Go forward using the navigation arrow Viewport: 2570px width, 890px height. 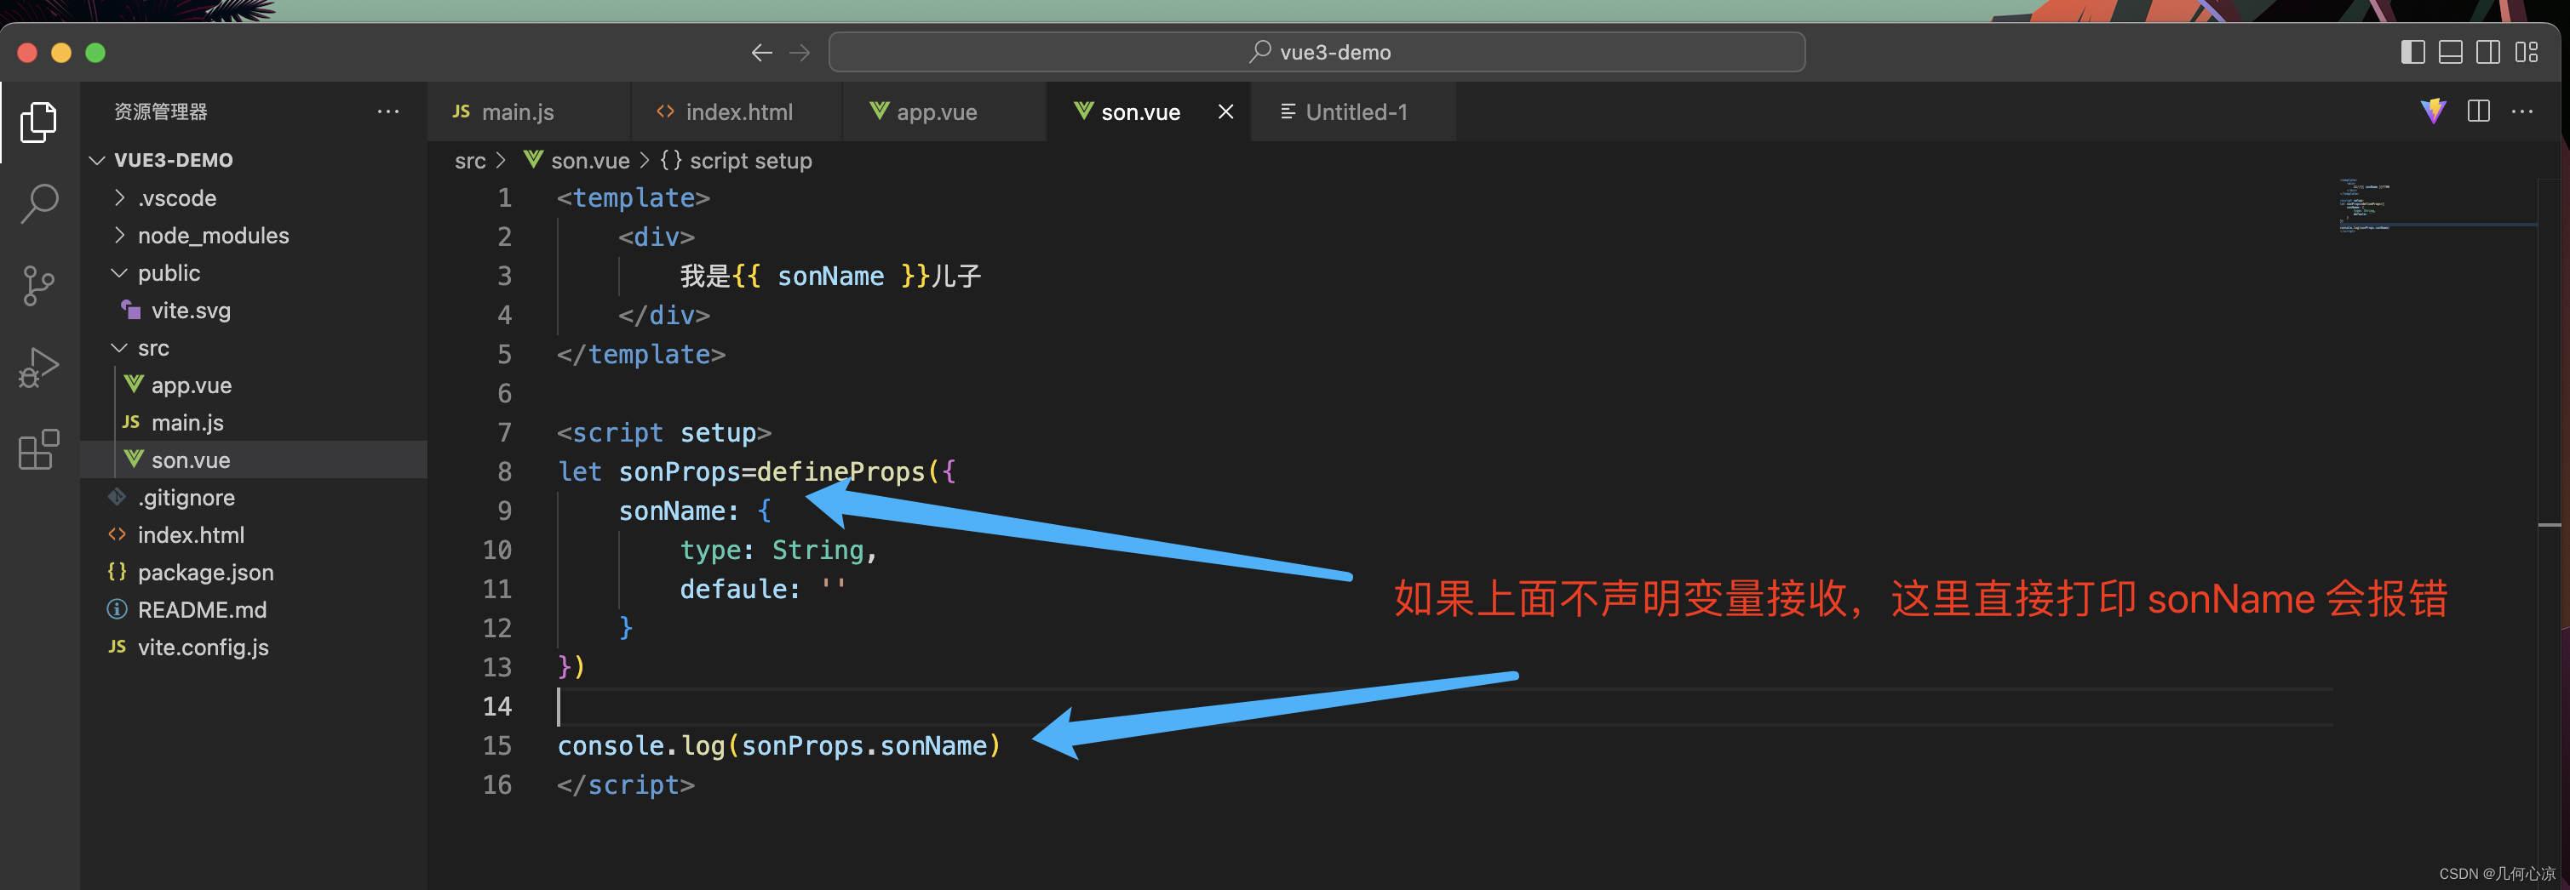(800, 53)
